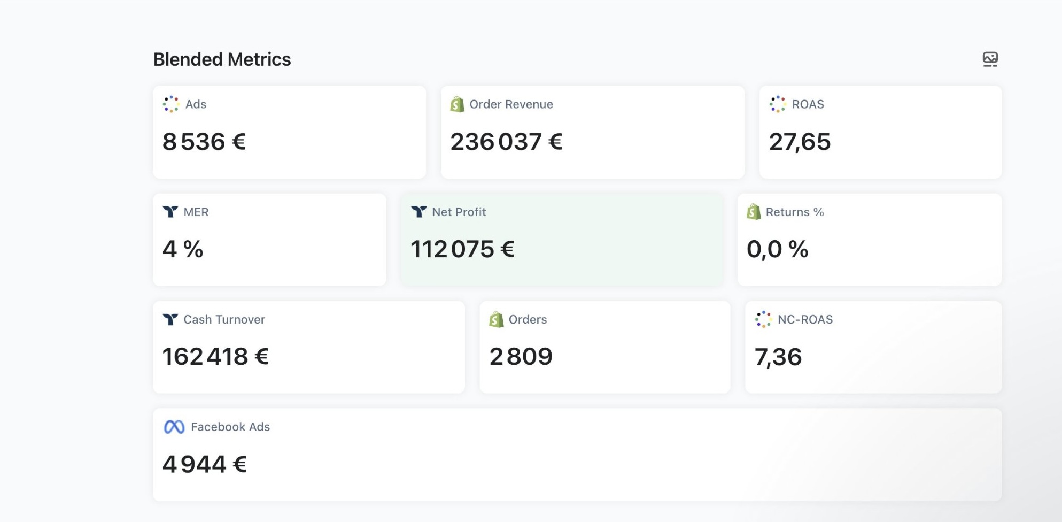Click the Shopify icon beside Returns %
Screen dimensions: 1062x522
pos(754,212)
